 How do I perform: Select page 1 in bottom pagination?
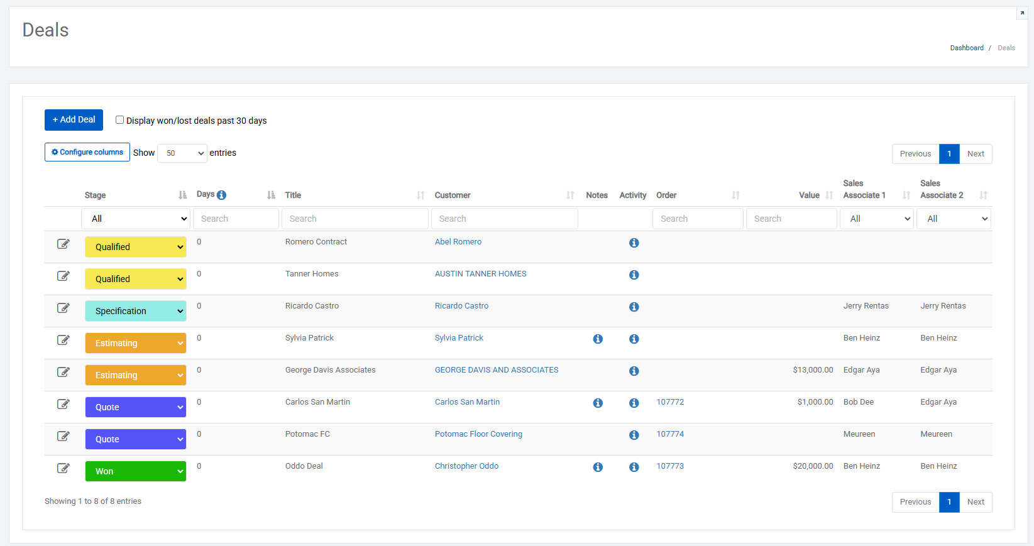pyautogui.click(x=949, y=502)
